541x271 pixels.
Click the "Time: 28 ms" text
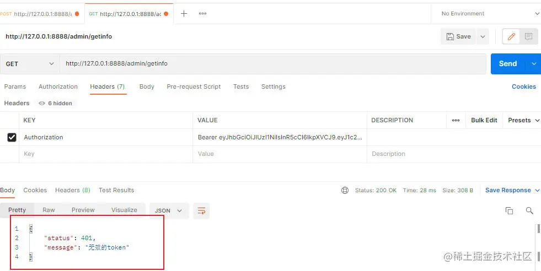[x=420, y=191]
